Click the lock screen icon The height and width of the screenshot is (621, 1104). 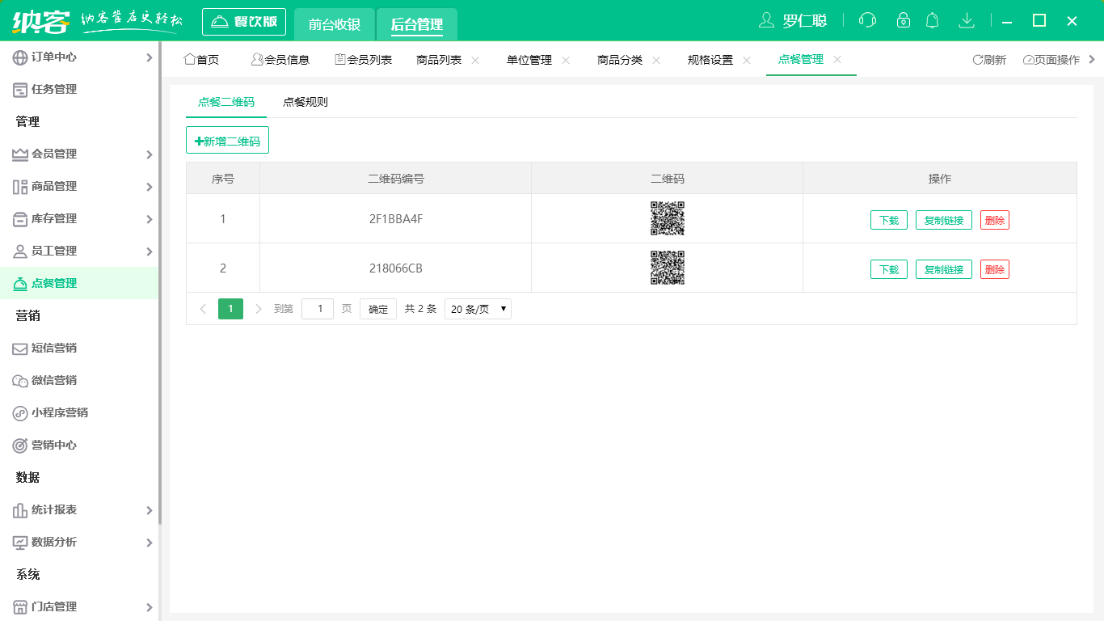coord(904,21)
